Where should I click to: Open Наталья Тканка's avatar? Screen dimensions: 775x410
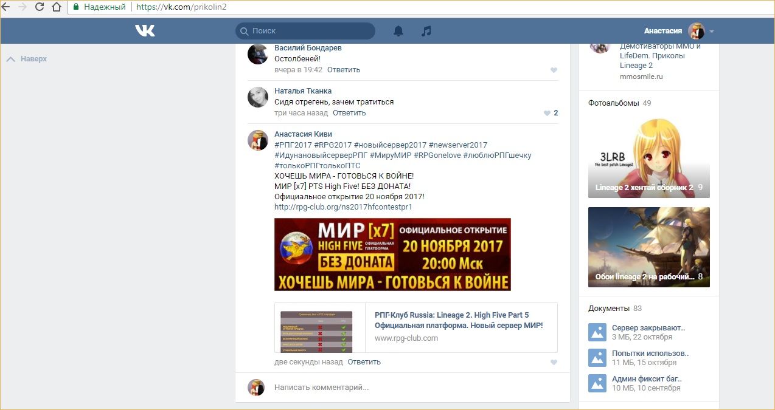tap(257, 97)
